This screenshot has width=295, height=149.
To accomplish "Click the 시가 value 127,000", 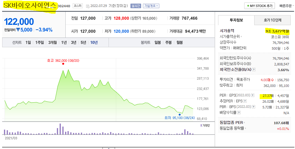I will tap(88, 31).
